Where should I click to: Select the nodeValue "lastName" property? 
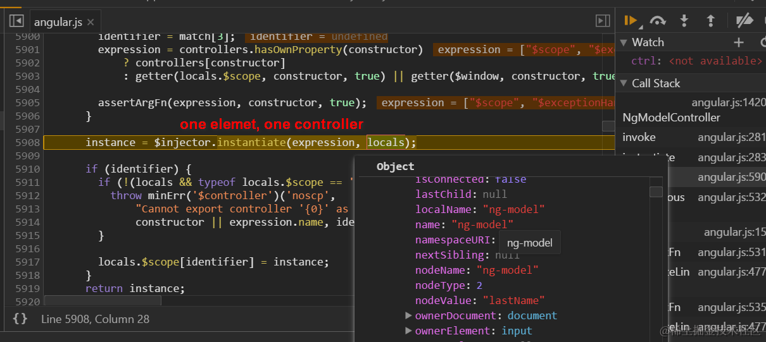coord(480,300)
